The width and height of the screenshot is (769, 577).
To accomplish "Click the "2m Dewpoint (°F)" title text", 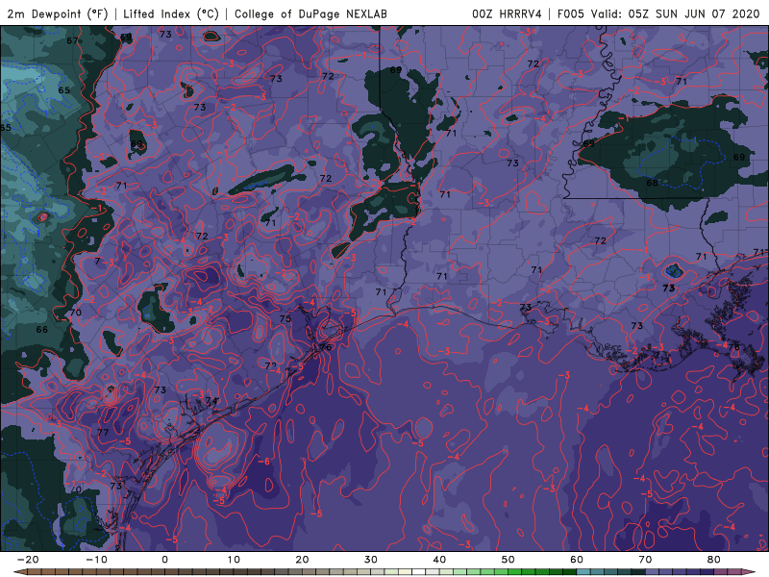I will (x=58, y=13).
